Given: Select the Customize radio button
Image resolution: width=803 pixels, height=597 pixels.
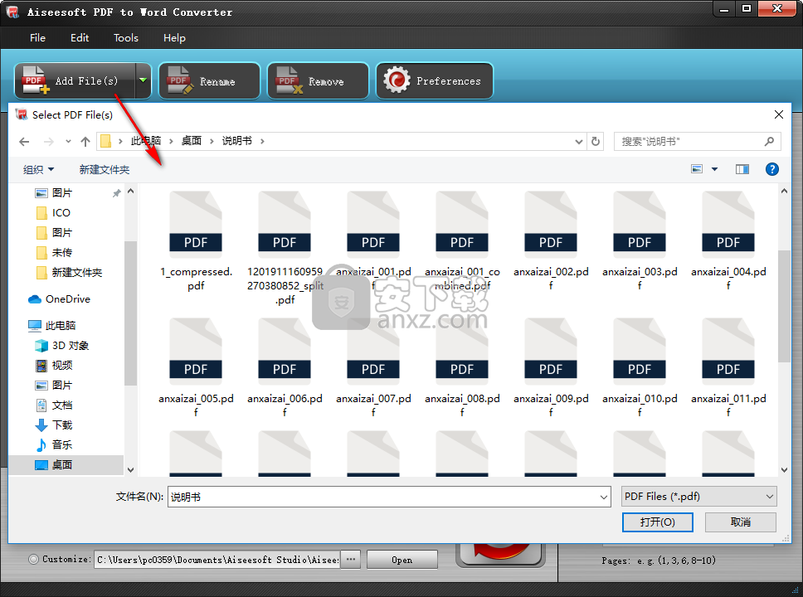Looking at the screenshot, I should point(34,559).
